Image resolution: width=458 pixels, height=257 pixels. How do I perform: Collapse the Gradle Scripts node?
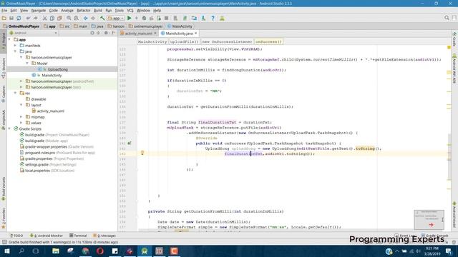pyautogui.click(x=9, y=128)
